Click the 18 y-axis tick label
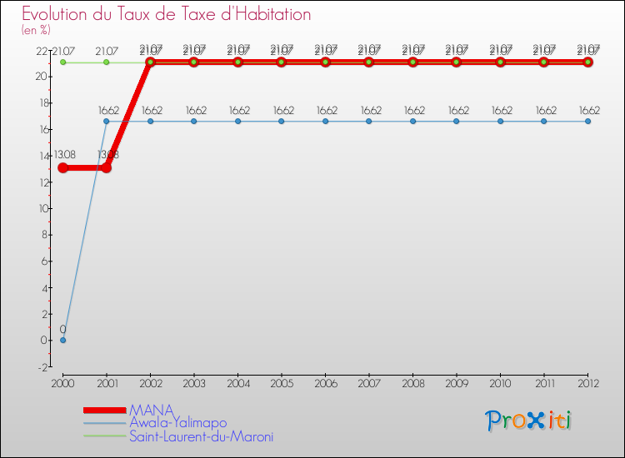The image size is (625, 458). coord(43,103)
